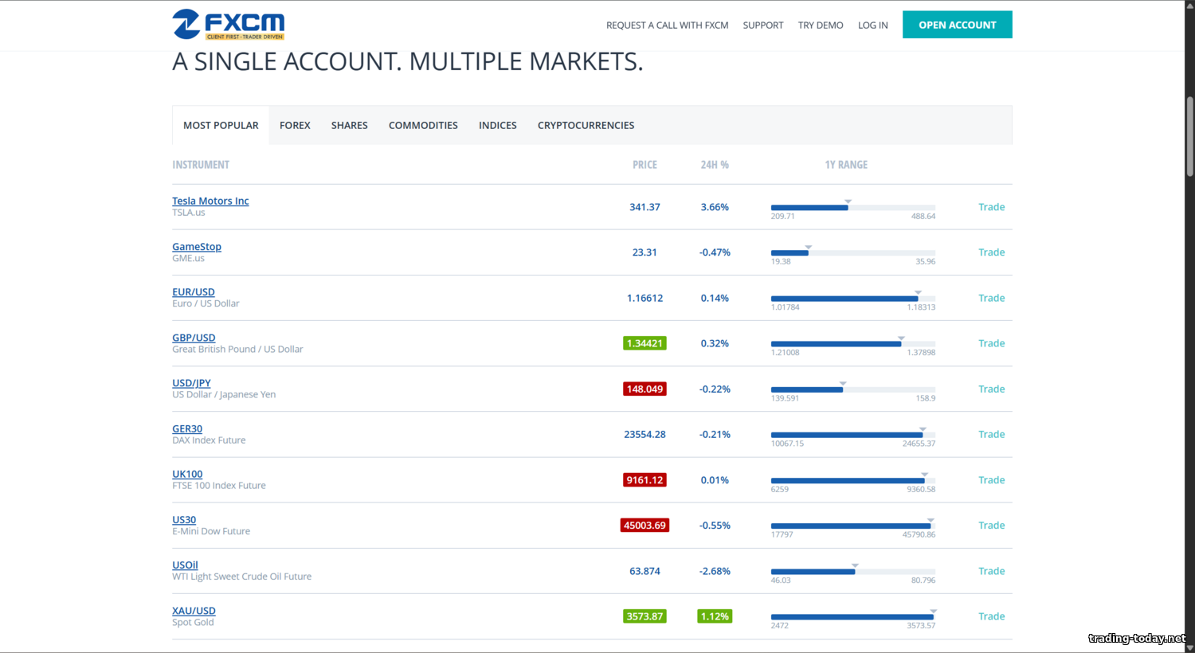Select the Commodities tab
The width and height of the screenshot is (1195, 653).
(423, 125)
